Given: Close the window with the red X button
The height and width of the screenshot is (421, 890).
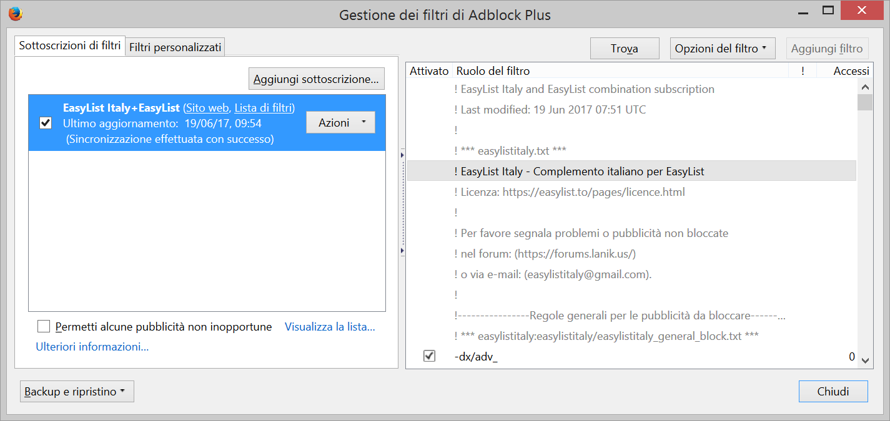Looking at the screenshot, I should (x=863, y=11).
